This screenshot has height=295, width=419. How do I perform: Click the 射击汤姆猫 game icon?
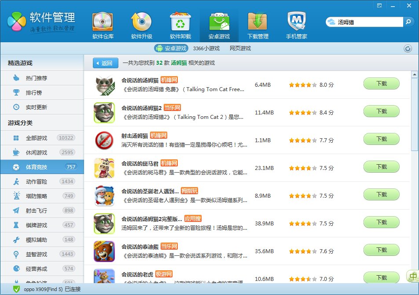tap(104, 140)
